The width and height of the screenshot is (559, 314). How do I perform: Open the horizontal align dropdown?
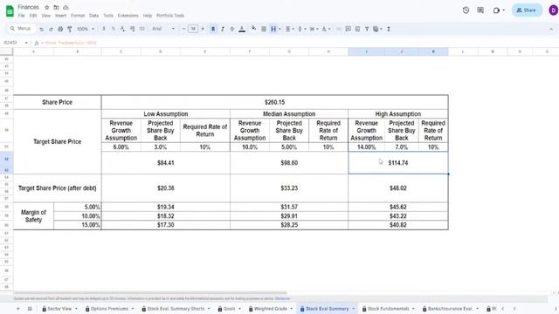click(x=289, y=29)
